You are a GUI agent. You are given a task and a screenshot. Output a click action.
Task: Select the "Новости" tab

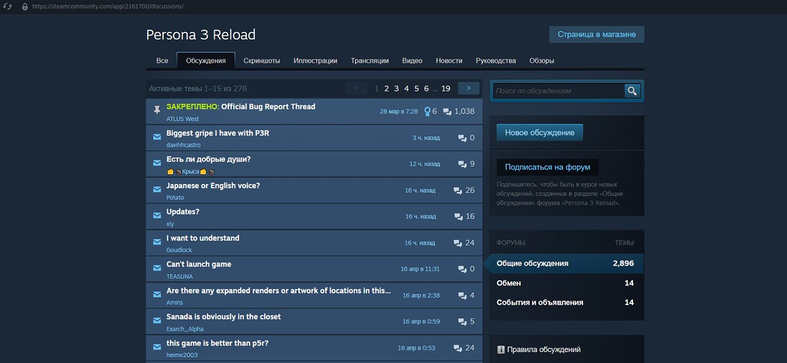pyautogui.click(x=449, y=60)
